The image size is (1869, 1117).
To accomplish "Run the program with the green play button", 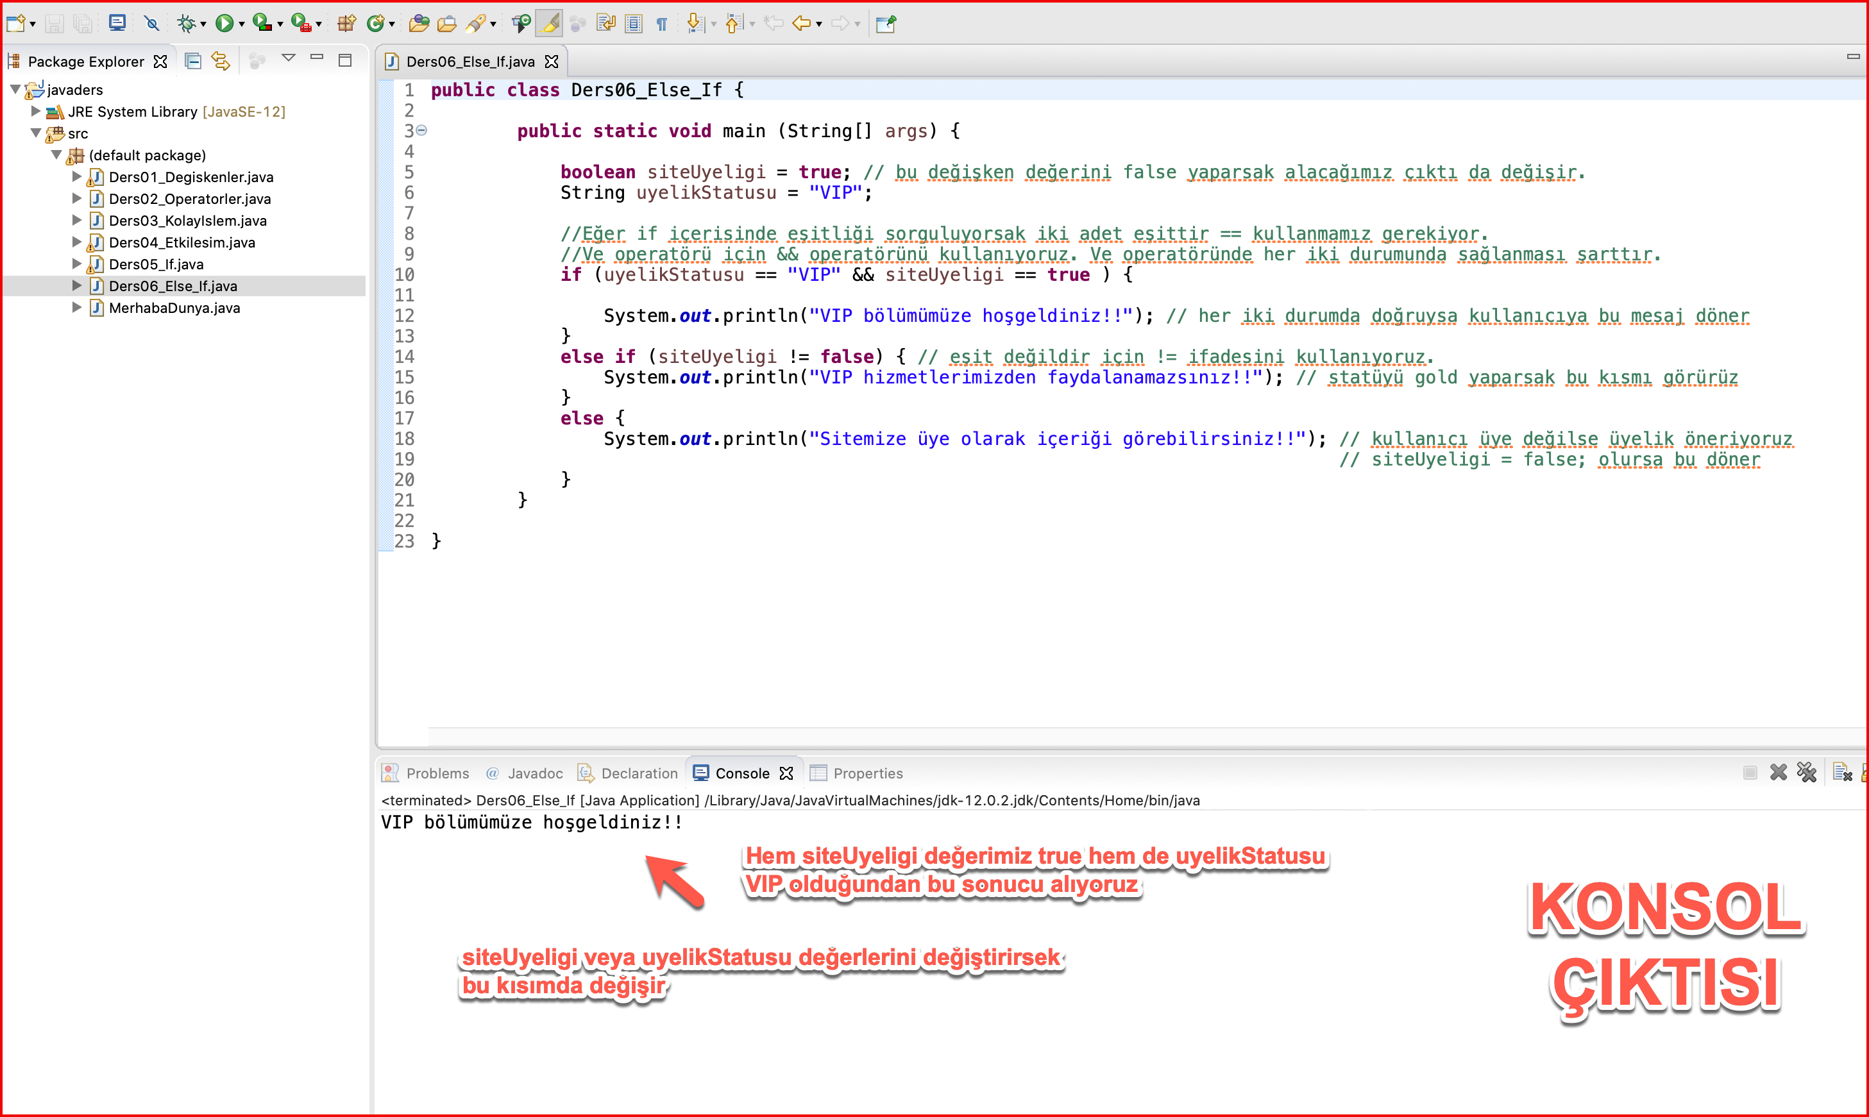I will (224, 24).
